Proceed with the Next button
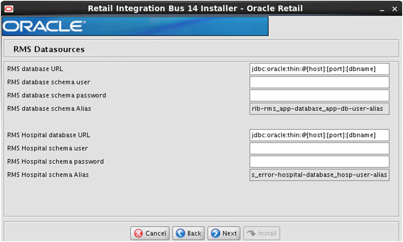The image size is (403, 242). pyautogui.click(x=224, y=233)
